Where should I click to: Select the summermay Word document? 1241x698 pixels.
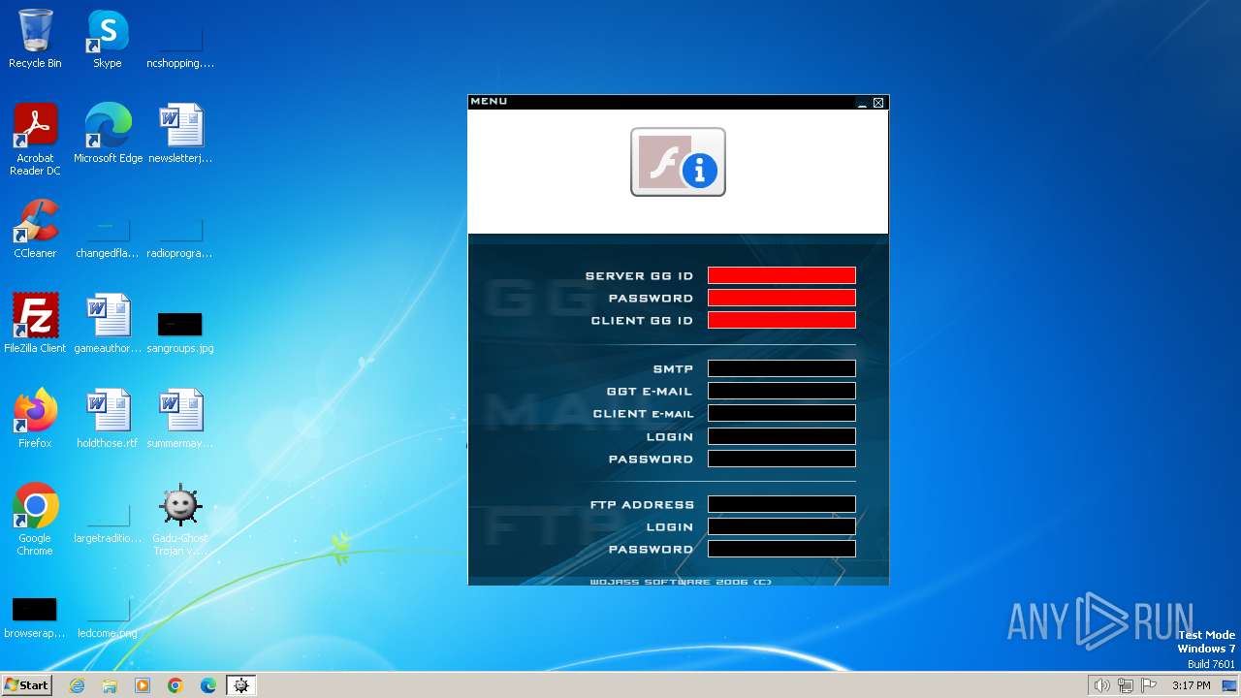coord(180,419)
